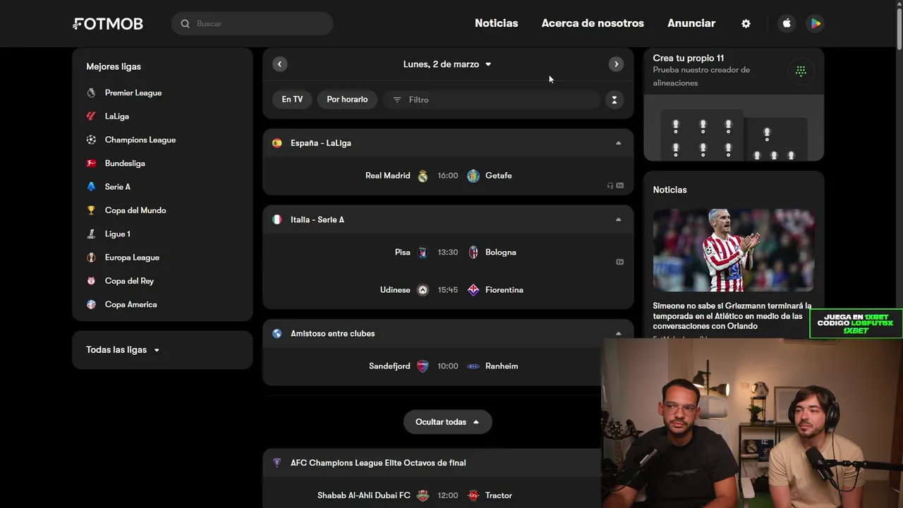Click the Ligue 1 logo icon

tap(91, 234)
